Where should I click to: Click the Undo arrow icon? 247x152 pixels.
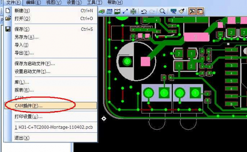pyautogui.click(x=144, y=11)
